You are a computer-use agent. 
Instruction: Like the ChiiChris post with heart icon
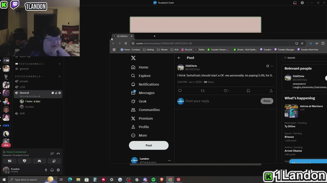point(225,91)
